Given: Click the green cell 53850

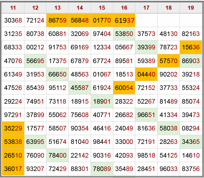Looking at the screenshot, I should coord(124,34).
